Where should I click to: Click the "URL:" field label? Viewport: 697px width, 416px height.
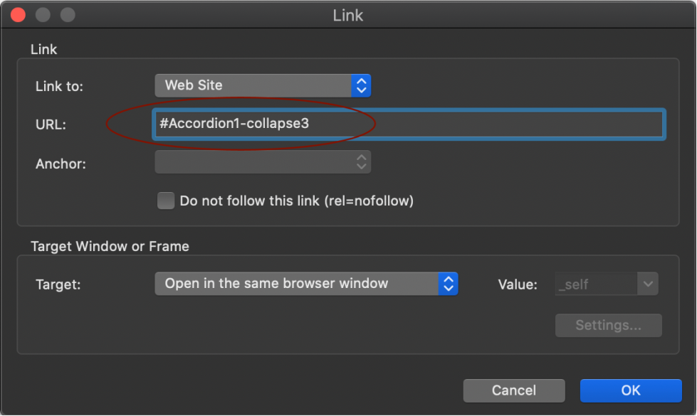tap(51, 124)
